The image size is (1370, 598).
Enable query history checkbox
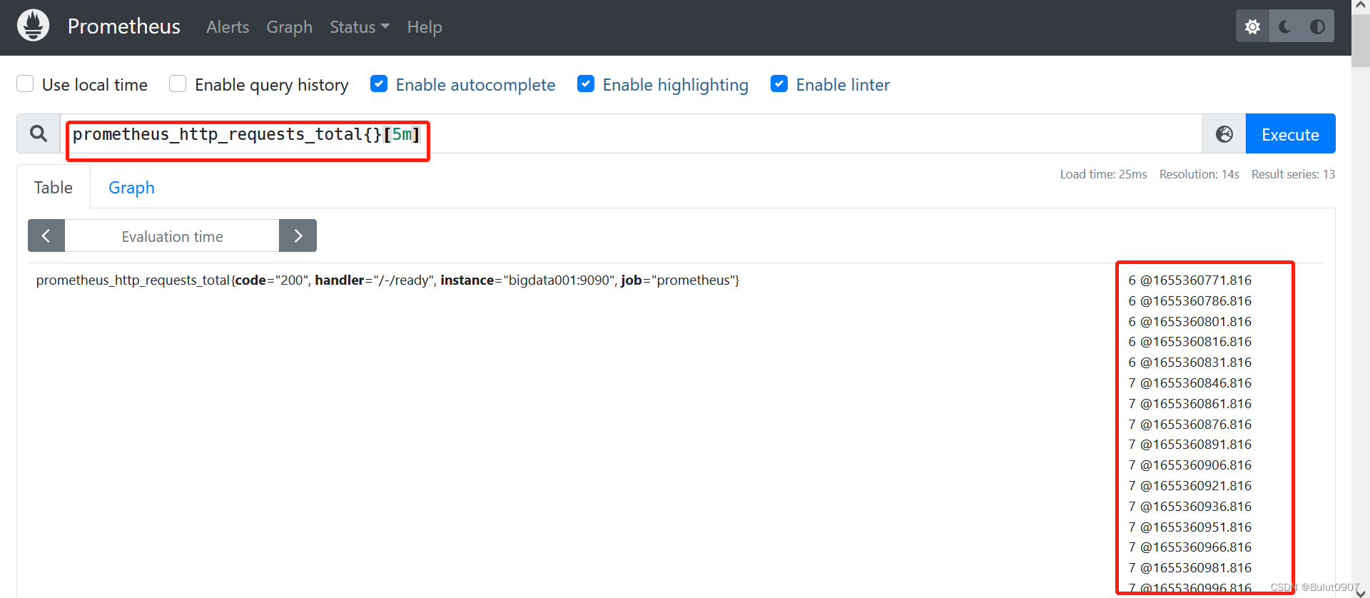[178, 83]
